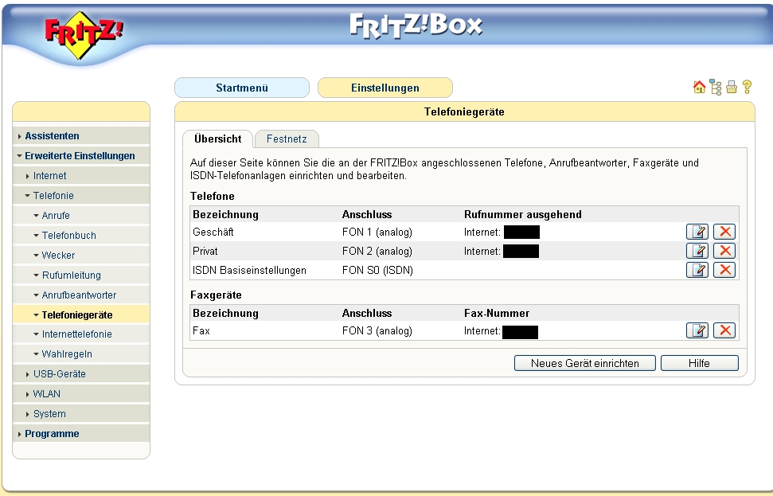Image resolution: width=773 pixels, height=496 pixels.
Task: Open Anrufbeantworter in the sidebar
Action: 79,295
